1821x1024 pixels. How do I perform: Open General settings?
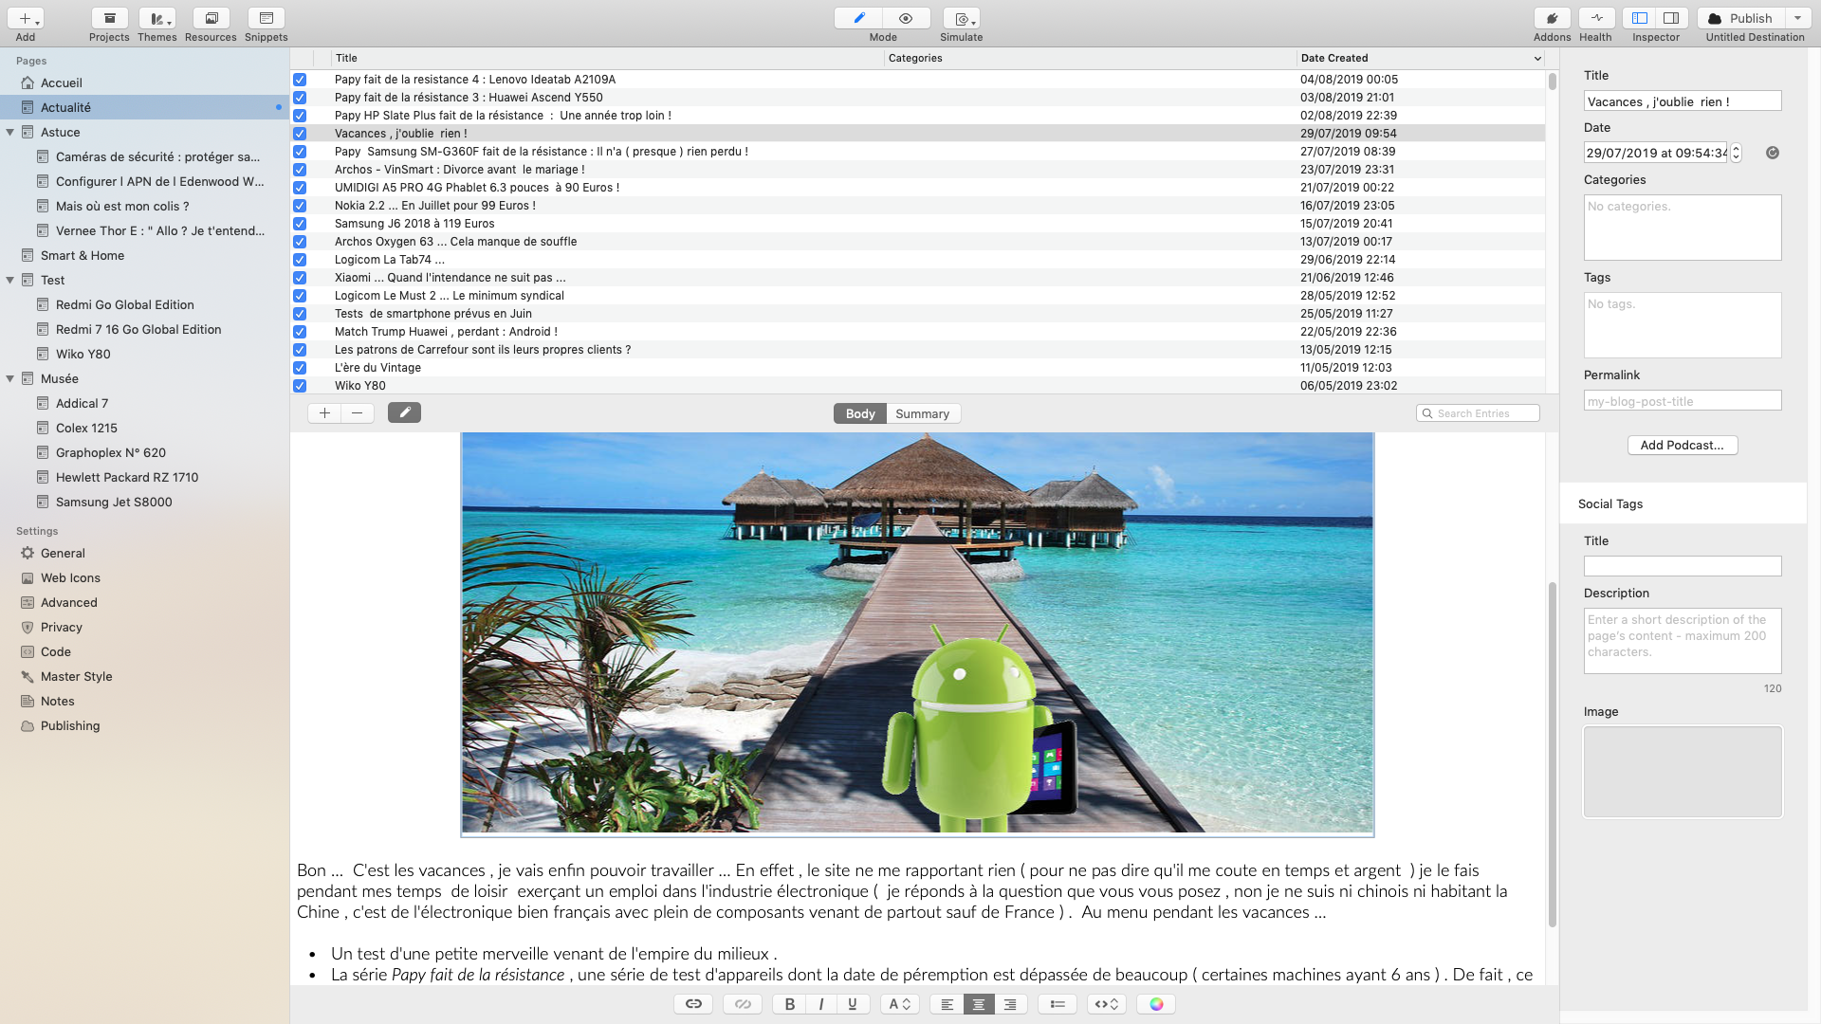[63, 553]
